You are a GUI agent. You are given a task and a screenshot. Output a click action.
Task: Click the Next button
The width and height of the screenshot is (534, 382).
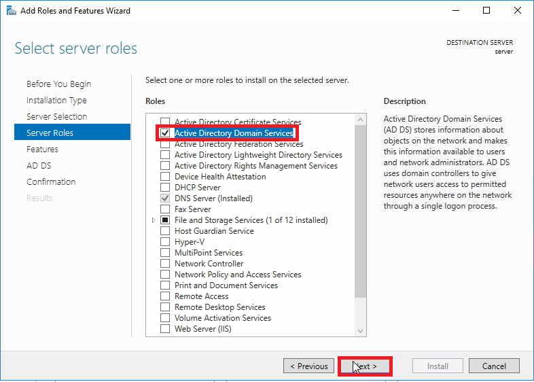pos(365,366)
